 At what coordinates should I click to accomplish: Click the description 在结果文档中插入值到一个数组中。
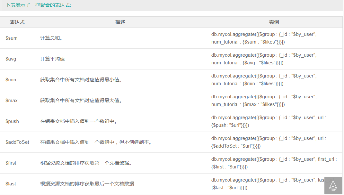[x=79, y=121]
